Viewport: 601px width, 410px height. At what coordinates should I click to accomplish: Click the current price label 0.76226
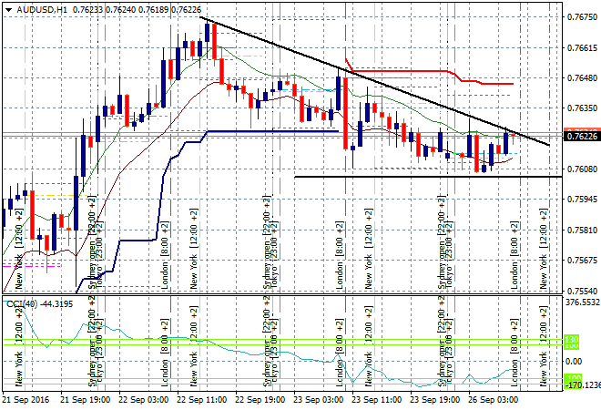[581, 137]
